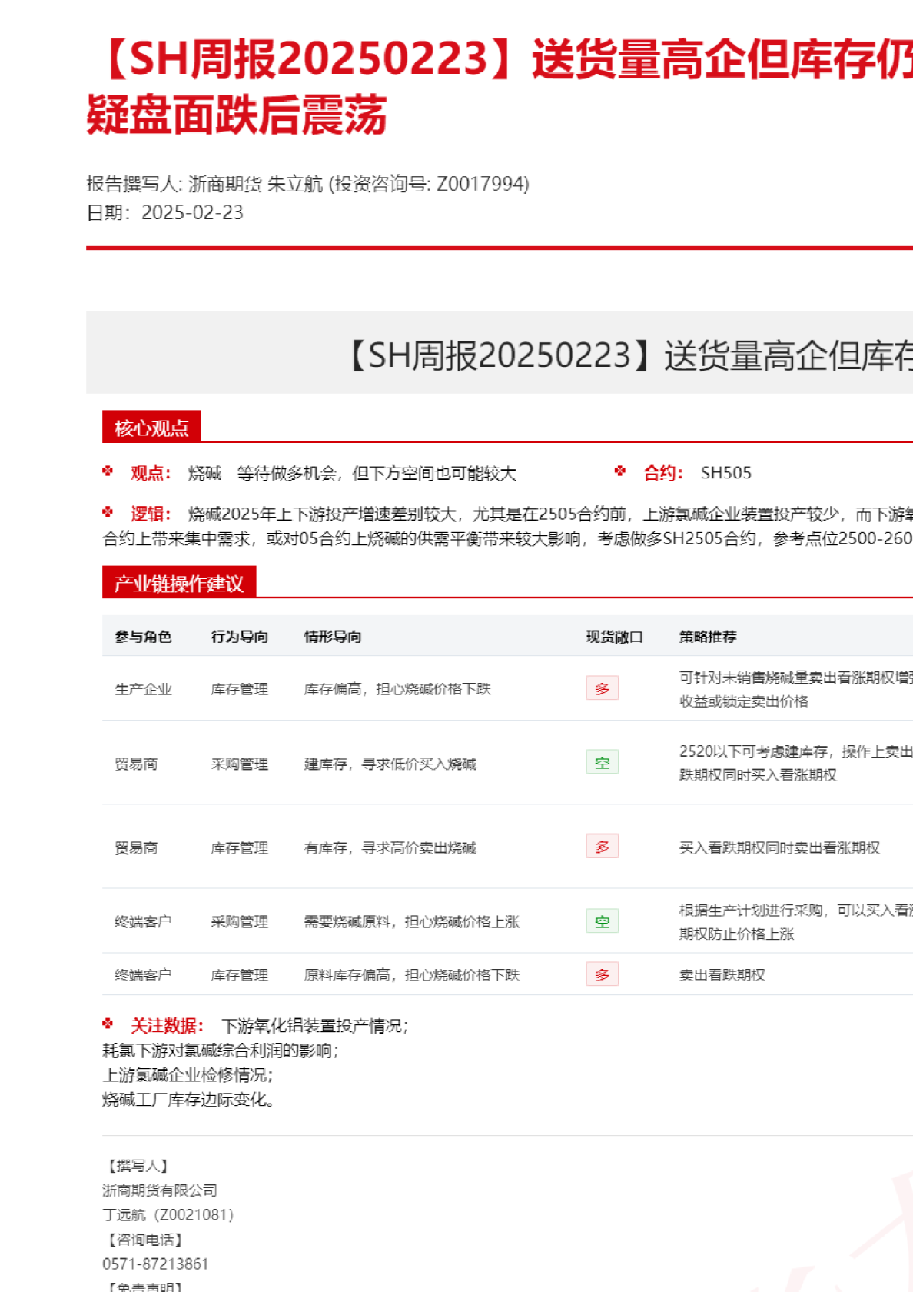Click the red bullet icon before 合约
This screenshot has height=1292, width=913.
620,471
